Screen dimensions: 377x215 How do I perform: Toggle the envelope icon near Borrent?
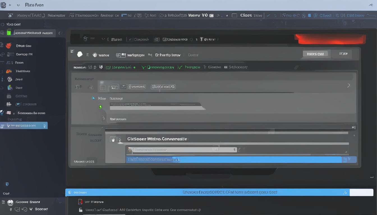tap(90, 67)
